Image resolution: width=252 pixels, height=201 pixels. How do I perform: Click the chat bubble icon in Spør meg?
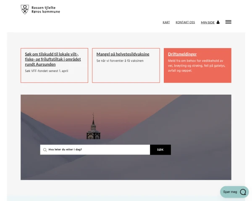coord(243,192)
